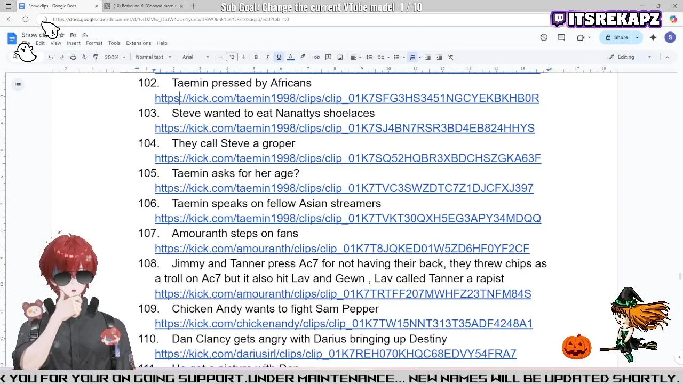Screen dimensions: 683x384
Task: Activate the paint format tool
Action: [x=96, y=57]
